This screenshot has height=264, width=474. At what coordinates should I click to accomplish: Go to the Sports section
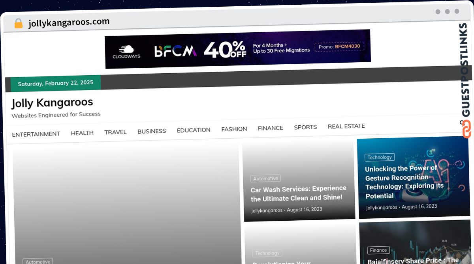[305, 127]
